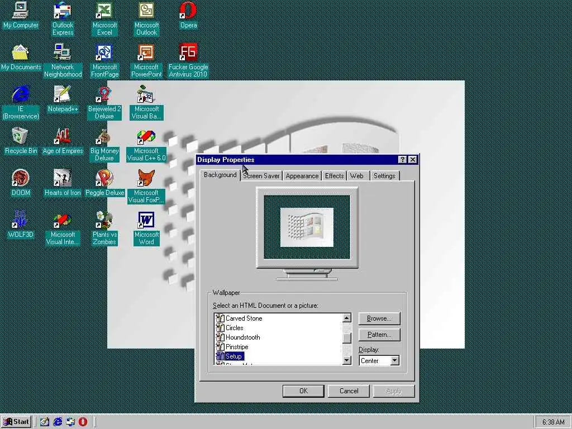Click the Show Desktop quick launch icon
Image resolution: width=572 pixels, height=429 pixels.
[45, 422]
